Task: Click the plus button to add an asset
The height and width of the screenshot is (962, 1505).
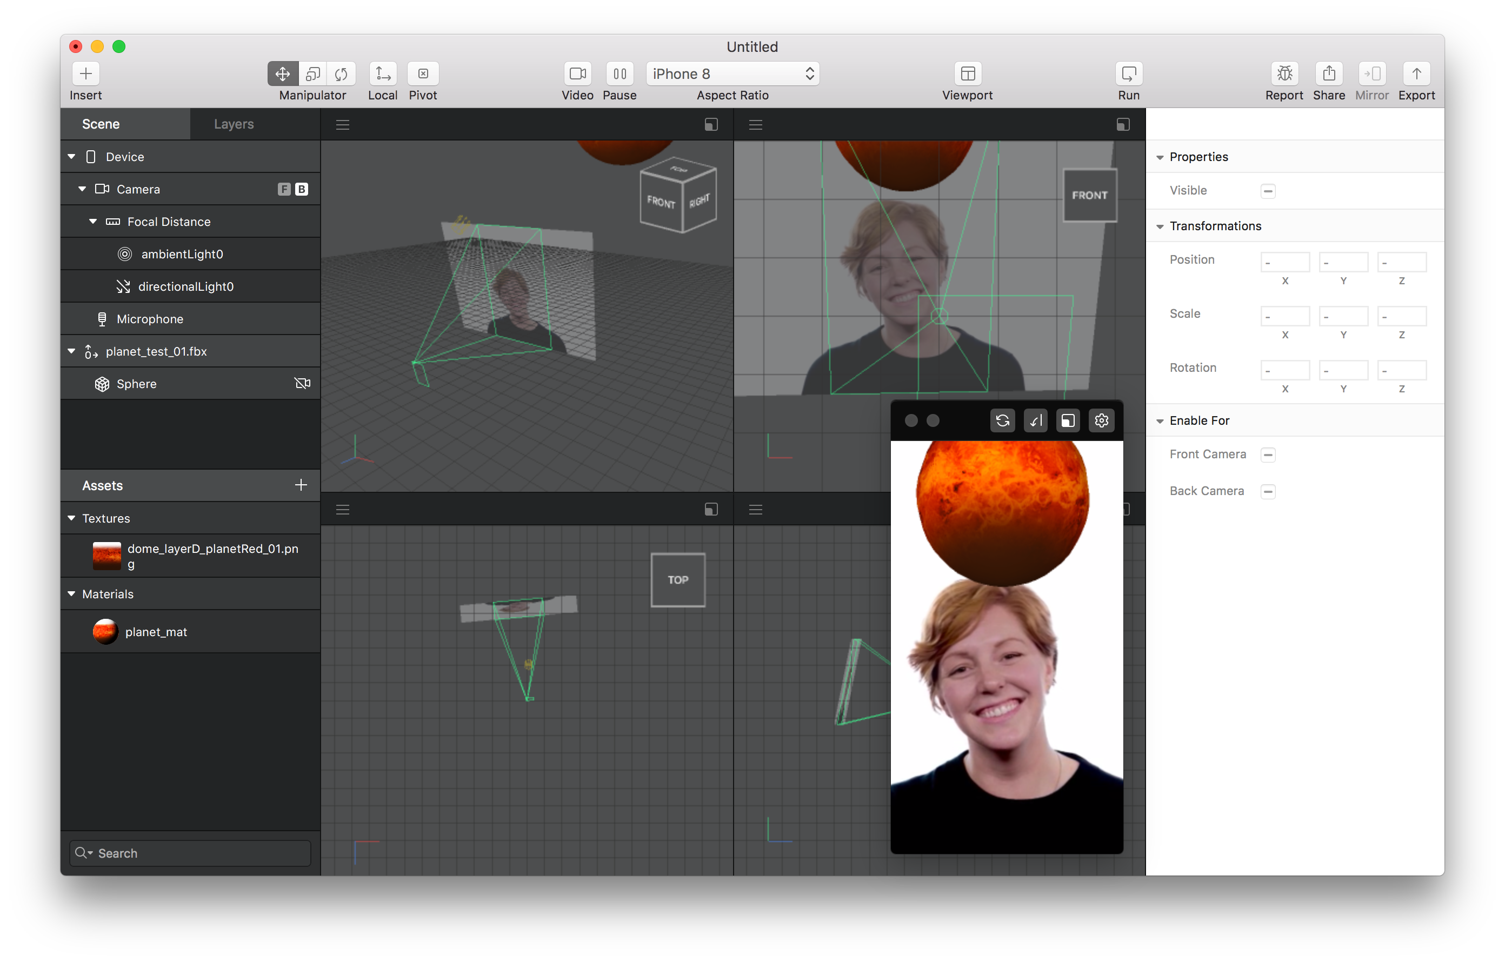Action: 301,485
